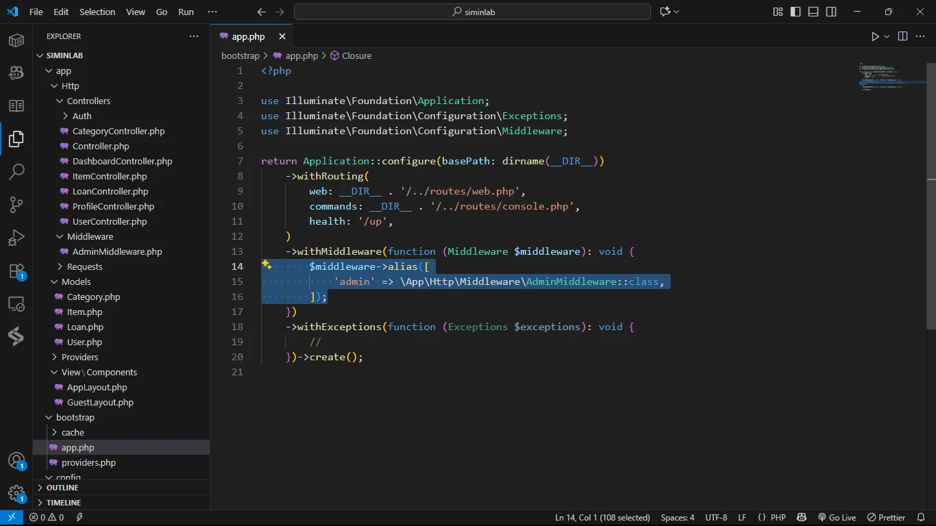Click Go Live in status bar
The height and width of the screenshot is (526, 936).
pyautogui.click(x=837, y=518)
